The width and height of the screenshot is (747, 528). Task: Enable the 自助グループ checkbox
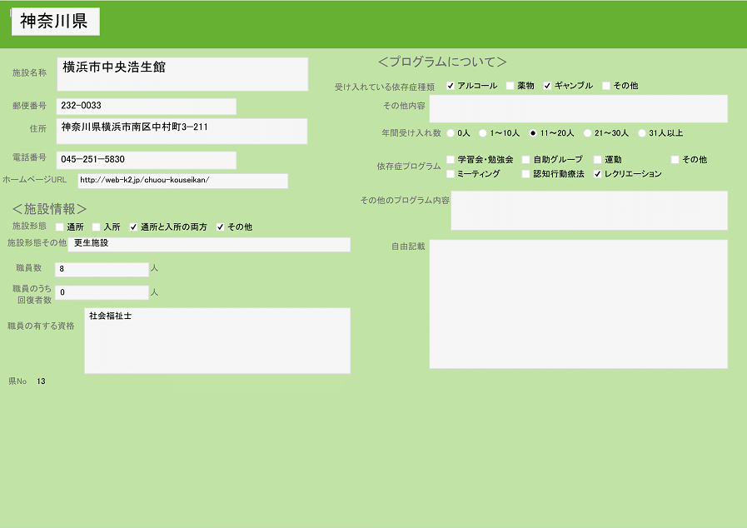525,160
